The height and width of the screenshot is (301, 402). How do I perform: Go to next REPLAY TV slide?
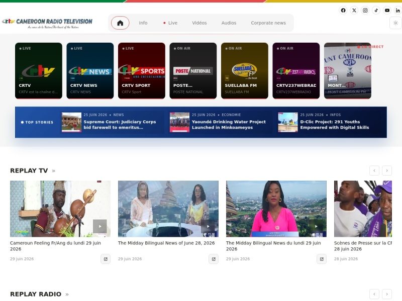point(387,171)
